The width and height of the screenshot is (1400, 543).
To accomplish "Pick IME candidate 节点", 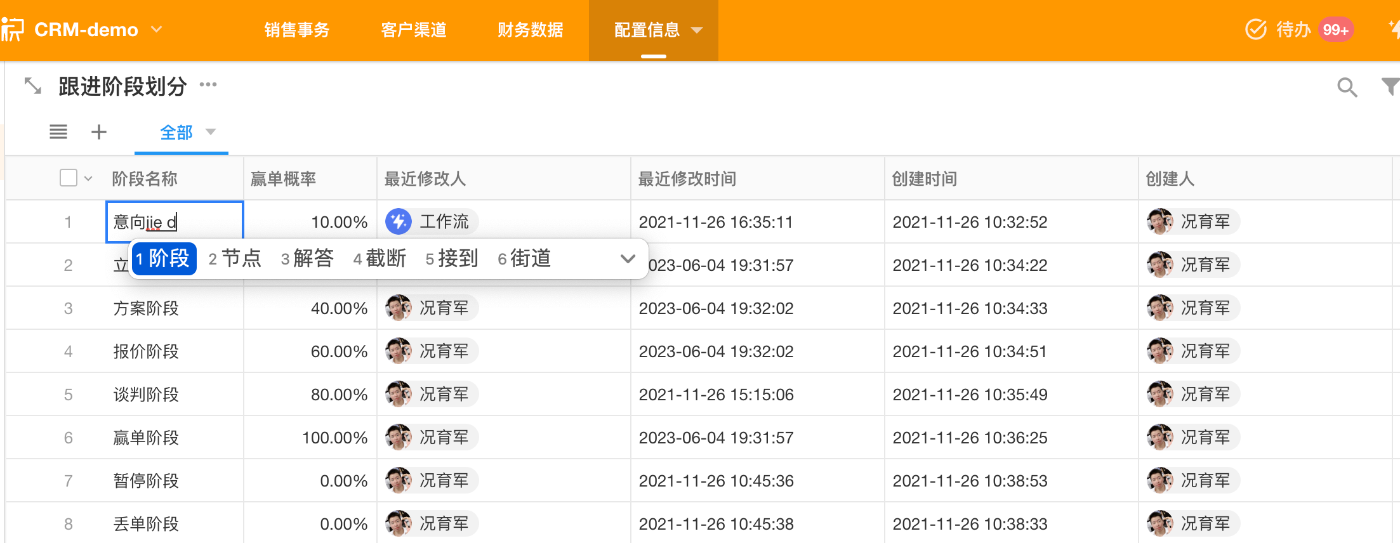I will [235, 259].
